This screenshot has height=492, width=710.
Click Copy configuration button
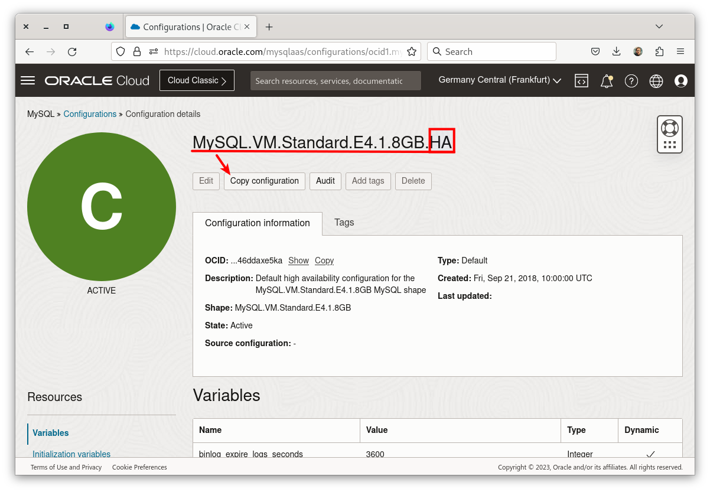click(265, 181)
